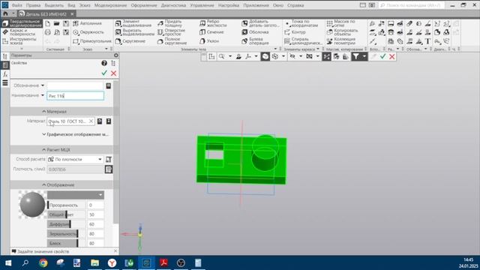Select Массив по сетке tool

(340, 23)
